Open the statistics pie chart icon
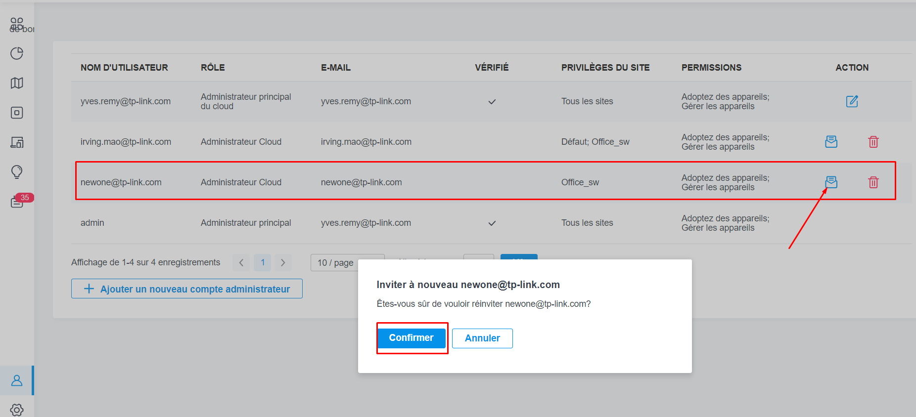Screen dimensions: 916x417 [17, 53]
